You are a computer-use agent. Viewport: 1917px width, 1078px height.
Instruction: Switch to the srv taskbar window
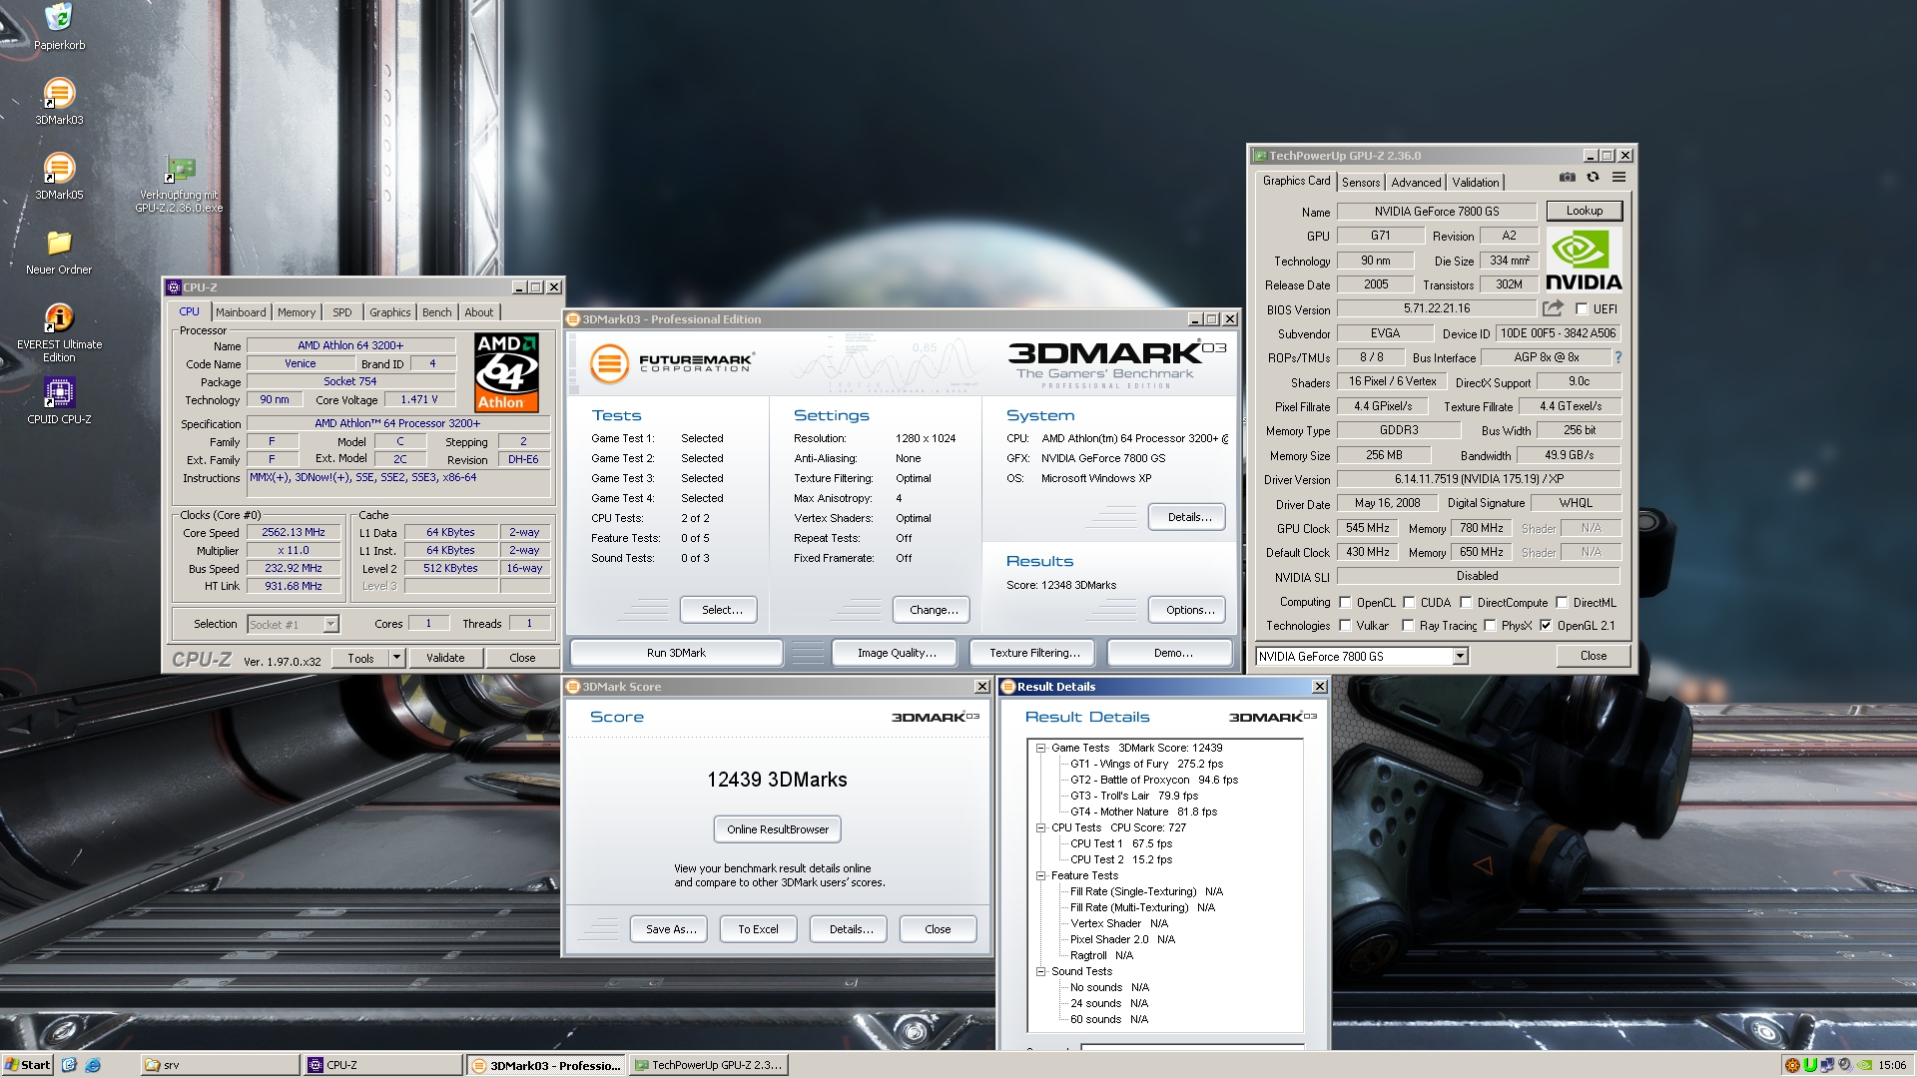219,1065
